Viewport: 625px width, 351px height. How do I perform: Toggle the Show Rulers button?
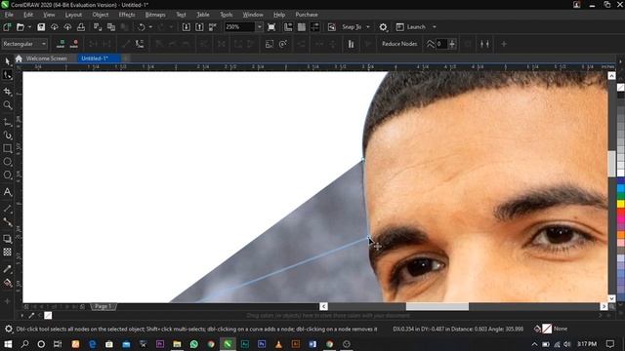tap(288, 27)
